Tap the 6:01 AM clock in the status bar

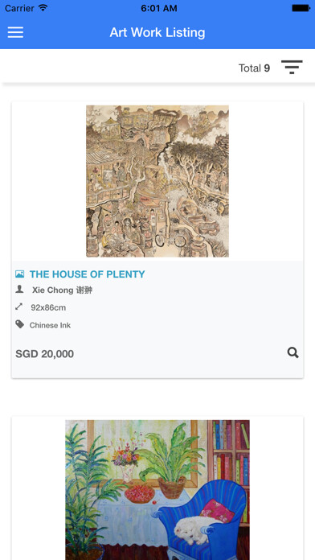coord(159,8)
